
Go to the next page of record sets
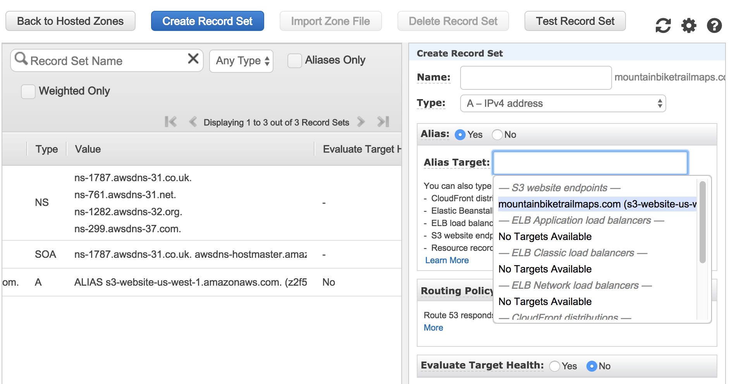click(361, 122)
